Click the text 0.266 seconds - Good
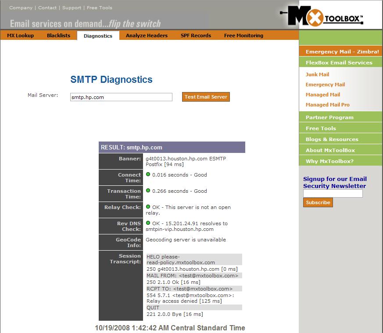This screenshot has width=383, height=333. coord(179,191)
